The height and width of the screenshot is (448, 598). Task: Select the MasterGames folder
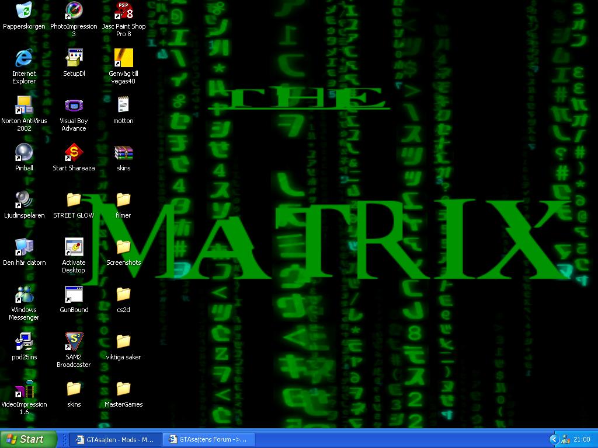tap(123, 388)
